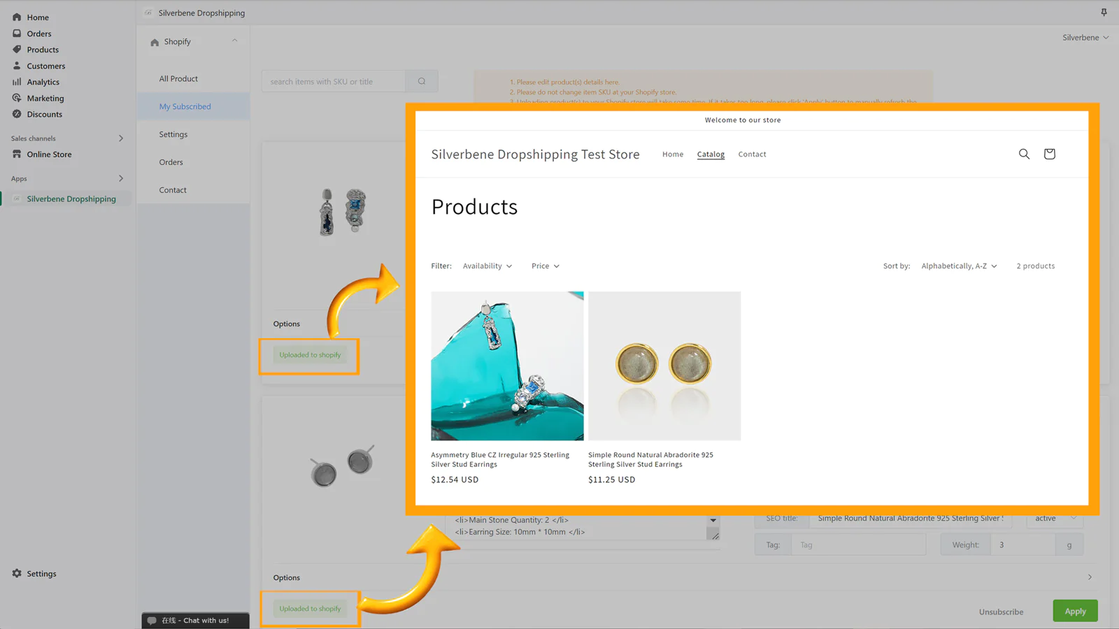Viewport: 1119px width, 629px height.
Task: Collapse the Shopify menu chevron
Action: [x=235, y=41]
